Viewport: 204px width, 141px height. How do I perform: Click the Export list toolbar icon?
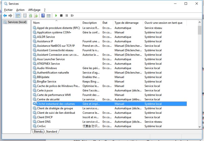[x=36, y=16]
